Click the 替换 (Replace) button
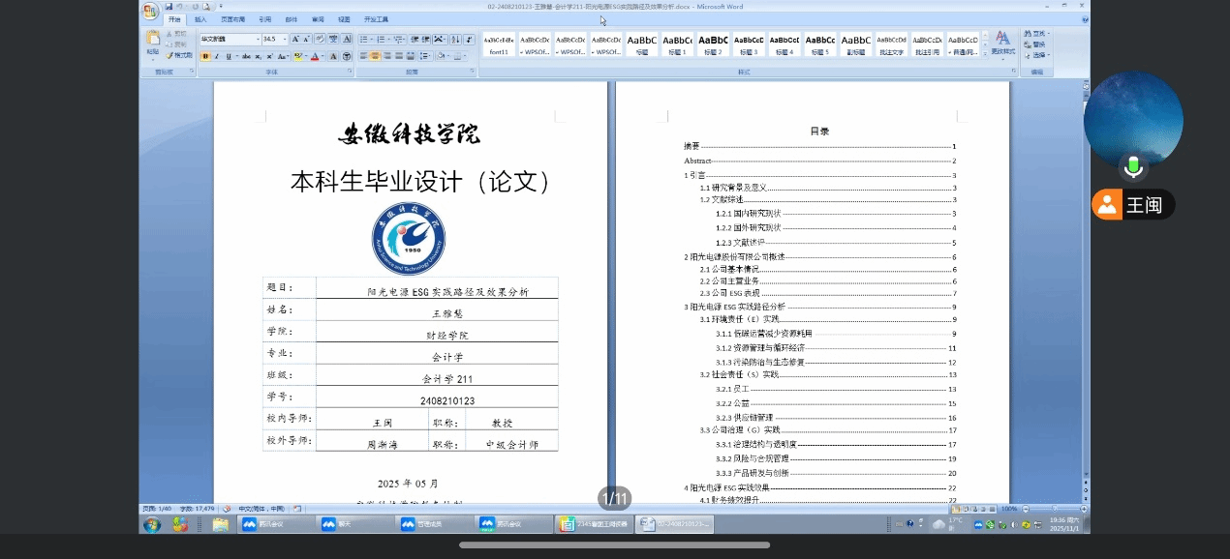Viewport: 1230px width, 559px height. [x=1038, y=44]
